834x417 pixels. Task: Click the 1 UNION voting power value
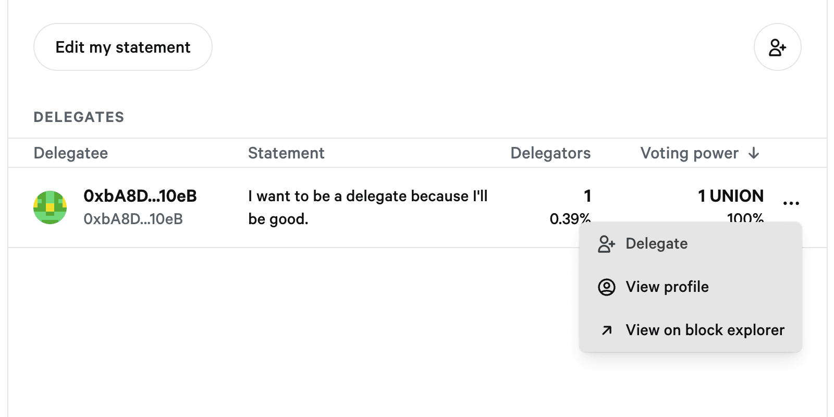pyautogui.click(x=730, y=196)
